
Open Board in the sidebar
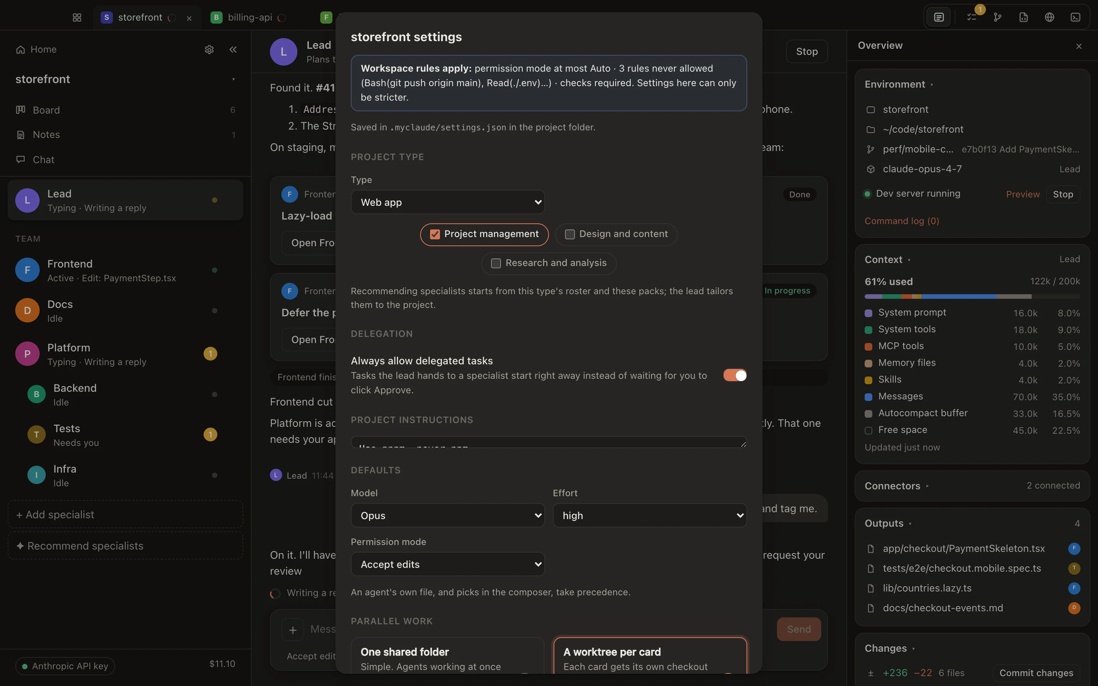point(125,110)
